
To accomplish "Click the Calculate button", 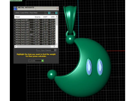I will tap(36, 61).
